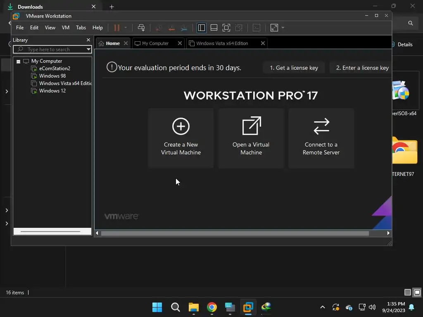The image size is (423, 317).
Task: Click the '1. Get a license key' button
Action: [x=294, y=68]
